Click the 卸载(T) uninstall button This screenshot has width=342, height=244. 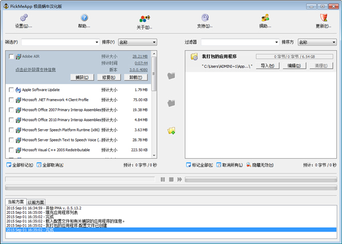(x=136, y=77)
